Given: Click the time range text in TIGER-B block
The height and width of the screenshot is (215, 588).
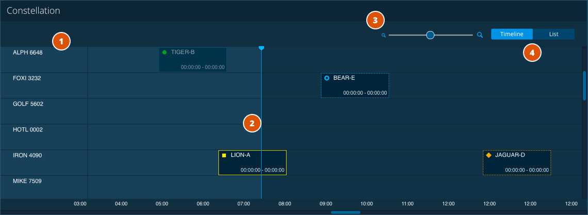Looking at the screenshot, I should [x=203, y=68].
